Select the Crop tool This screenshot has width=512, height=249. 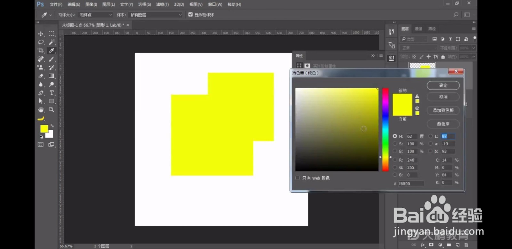41,51
